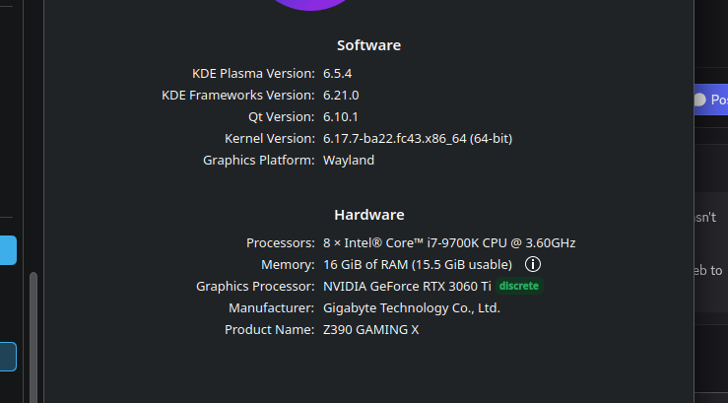Click the Intel Core i7-9700K processor text
Image resolution: width=728 pixels, height=403 pixels.
449,242
